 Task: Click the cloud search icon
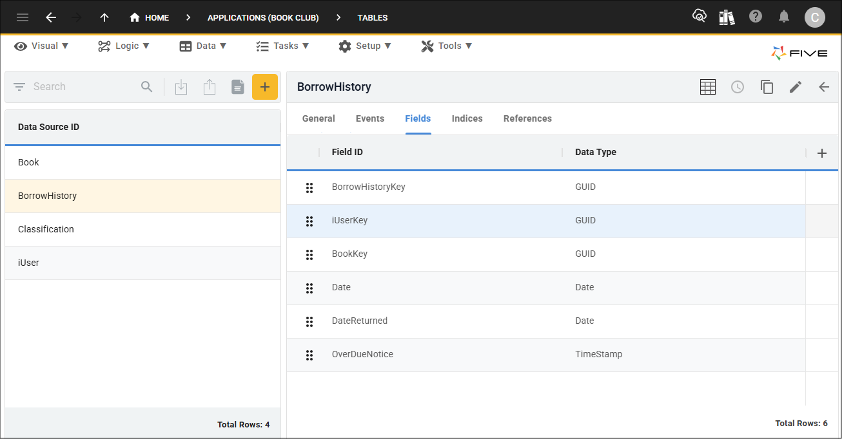tap(700, 17)
